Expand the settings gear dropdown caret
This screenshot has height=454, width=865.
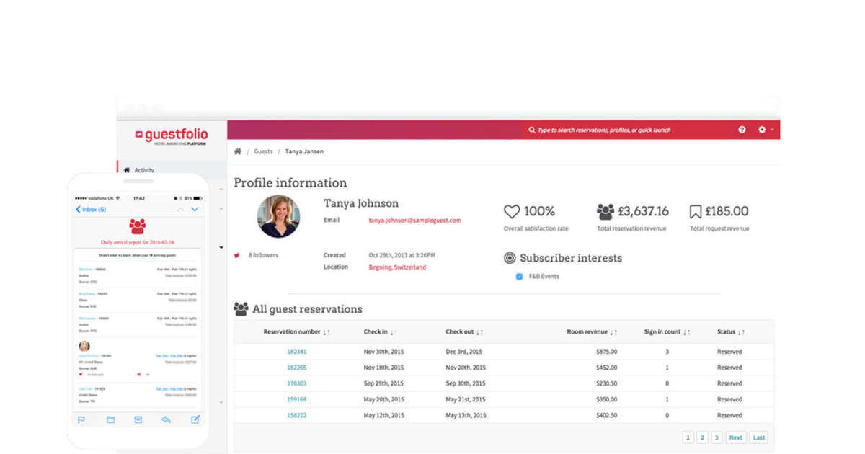[x=773, y=130]
